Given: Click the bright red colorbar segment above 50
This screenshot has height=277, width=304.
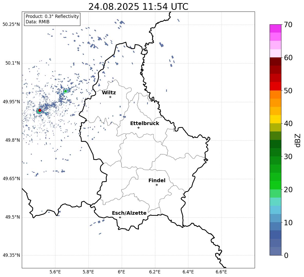Looking at the screenshot, I should tap(275, 86).
